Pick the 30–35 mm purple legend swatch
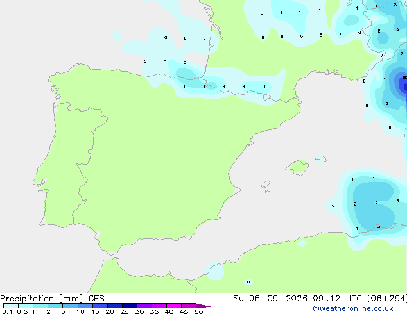Viewport: 407px width, 314px height. 144,306
